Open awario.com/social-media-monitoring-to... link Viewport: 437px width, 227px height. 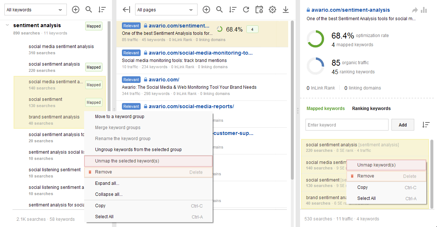pyautogui.click(x=201, y=53)
